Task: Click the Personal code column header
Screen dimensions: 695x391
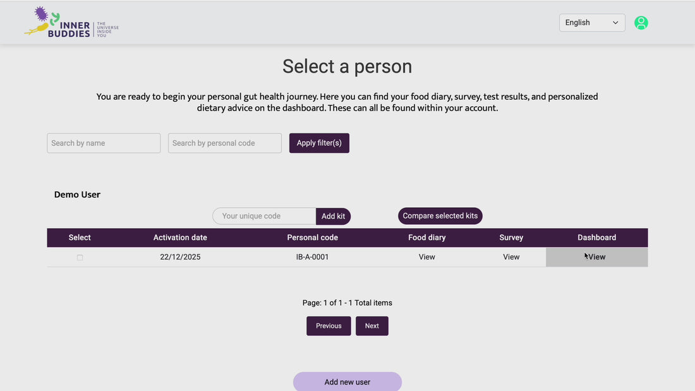Action: [312, 238]
